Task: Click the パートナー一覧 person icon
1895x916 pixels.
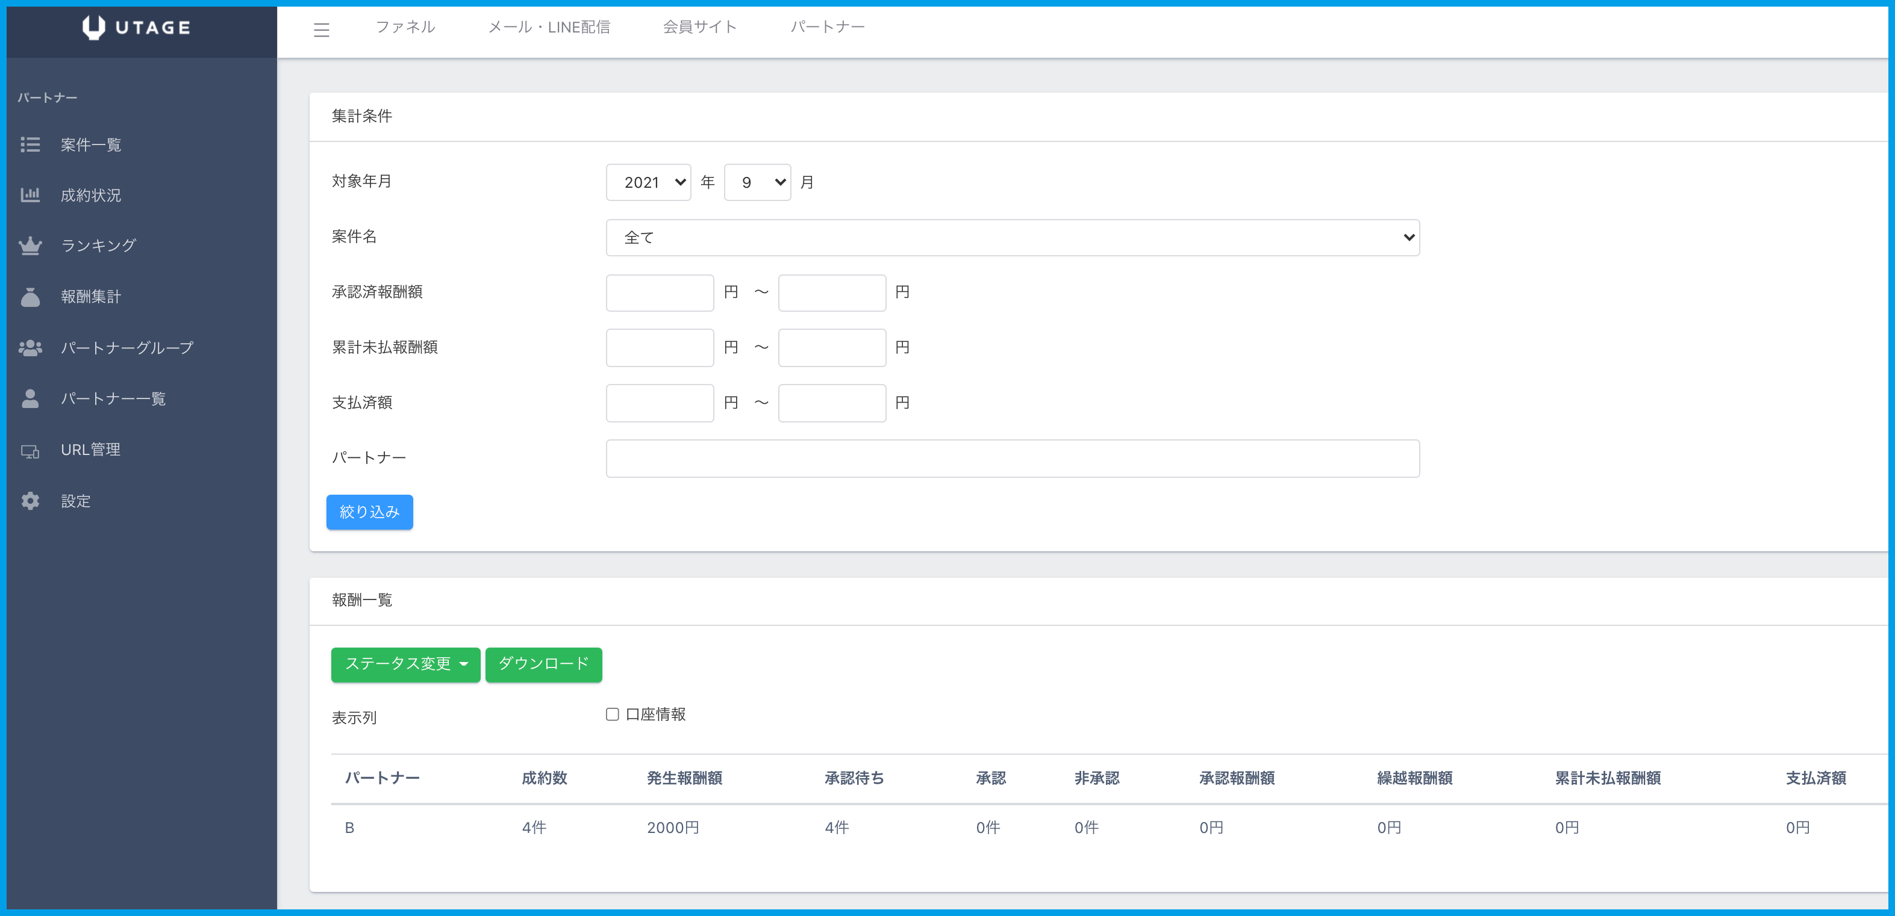Action: coord(30,398)
